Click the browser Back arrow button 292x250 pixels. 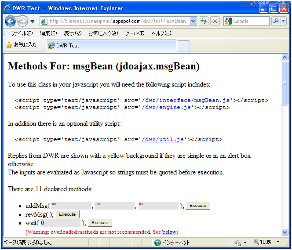[10, 21]
